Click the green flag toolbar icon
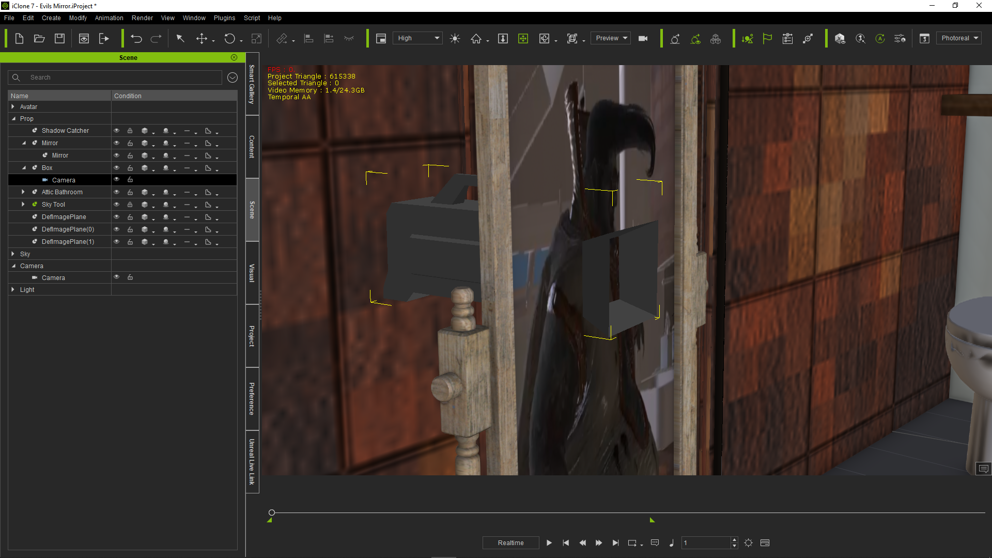This screenshot has width=992, height=558. pyautogui.click(x=767, y=38)
